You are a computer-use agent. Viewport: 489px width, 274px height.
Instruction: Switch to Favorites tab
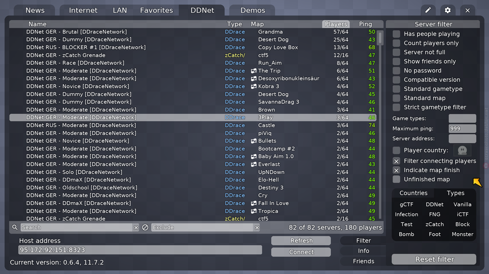click(156, 10)
